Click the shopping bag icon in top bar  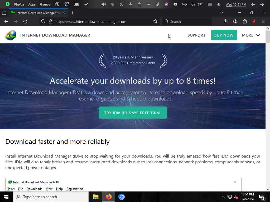click(139, 4)
